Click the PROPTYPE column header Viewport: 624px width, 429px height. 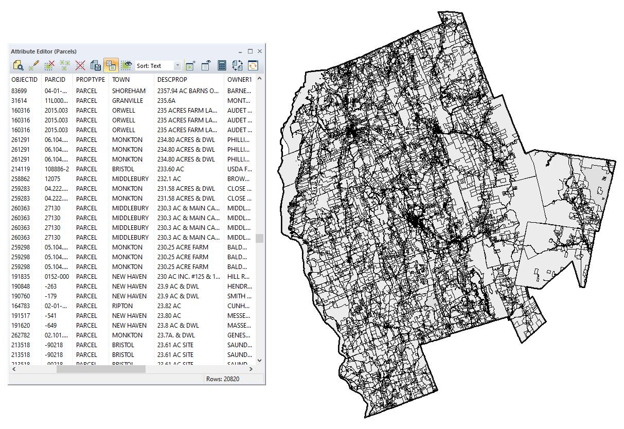[x=91, y=80]
